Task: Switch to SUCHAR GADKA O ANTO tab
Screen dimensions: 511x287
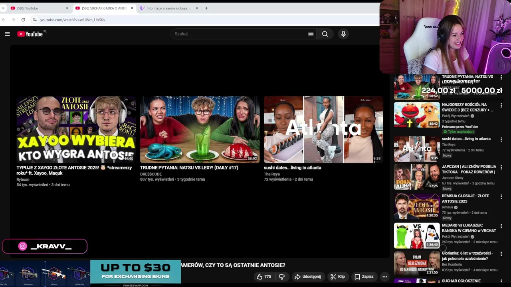Action: pyautogui.click(x=104, y=8)
